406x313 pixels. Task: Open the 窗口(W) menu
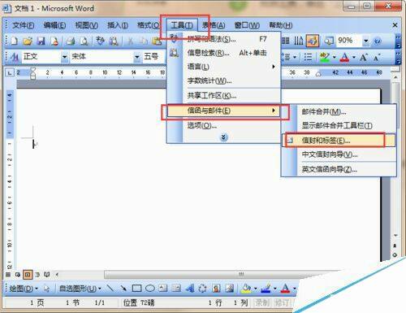(247, 25)
